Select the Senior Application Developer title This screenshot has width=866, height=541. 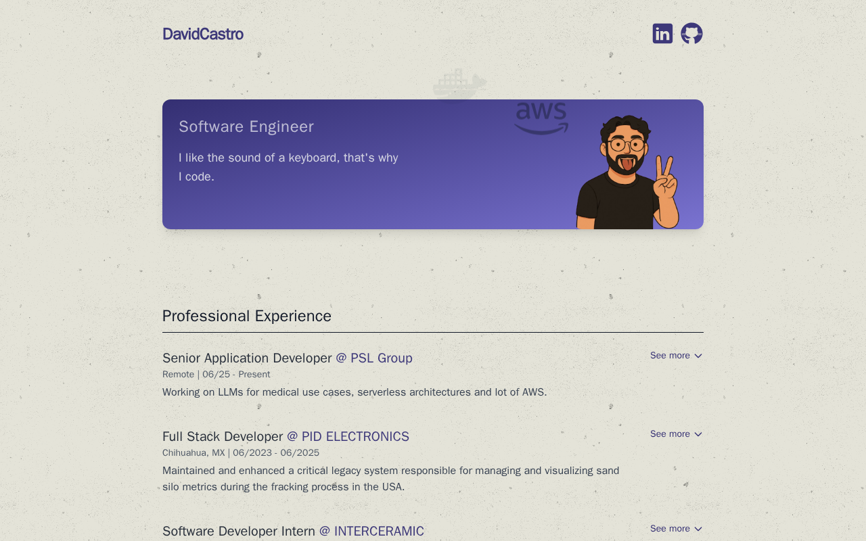tap(247, 358)
